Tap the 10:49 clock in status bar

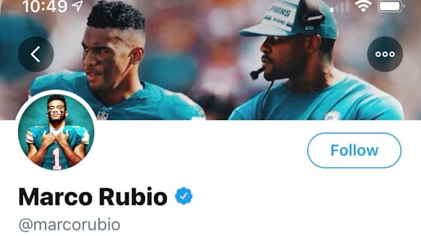tap(45, 6)
